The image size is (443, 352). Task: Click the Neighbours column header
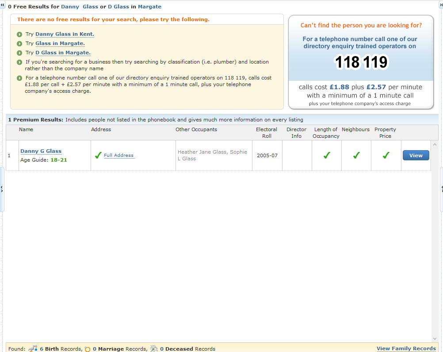356,129
